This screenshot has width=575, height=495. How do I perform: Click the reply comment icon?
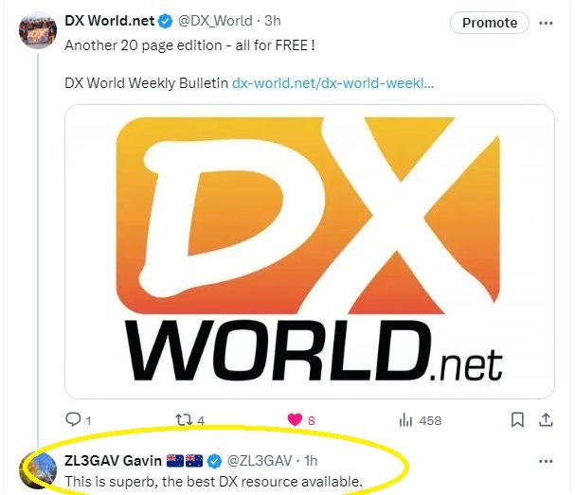(73, 419)
